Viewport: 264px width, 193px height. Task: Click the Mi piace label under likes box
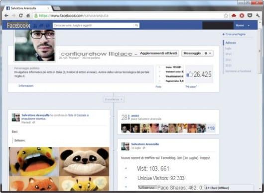(x=191, y=87)
